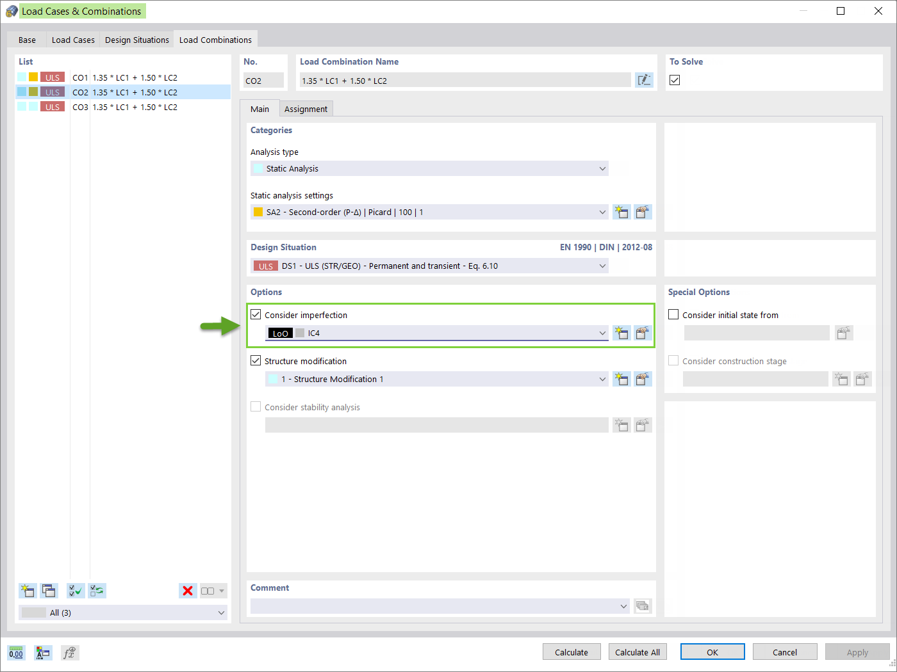This screenshot has width=897, height=672.
Task: Enable Consider initial state from
Action: tap(673, 314)
